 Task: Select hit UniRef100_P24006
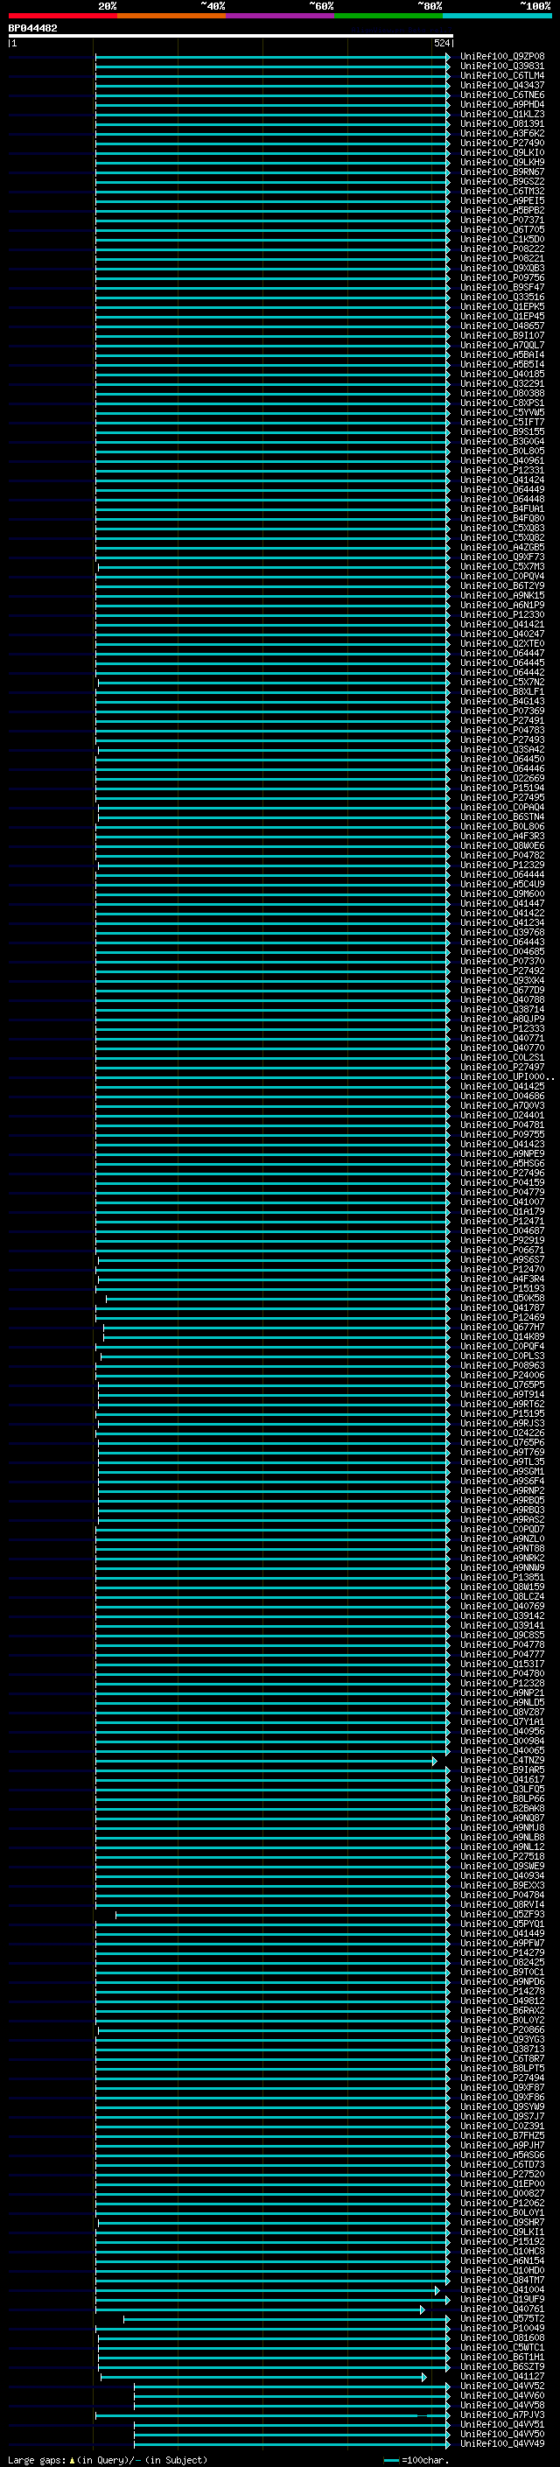coord(502,1375)
